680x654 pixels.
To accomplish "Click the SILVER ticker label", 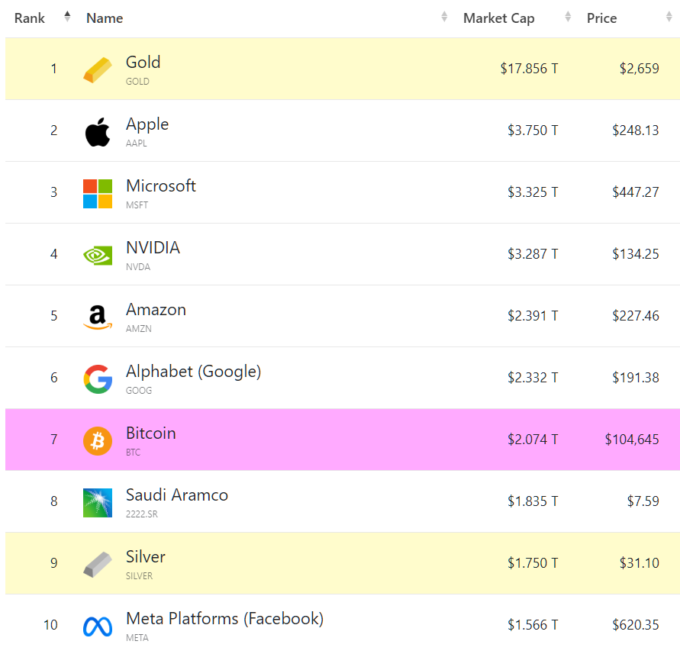I will (x=139, y=576).
